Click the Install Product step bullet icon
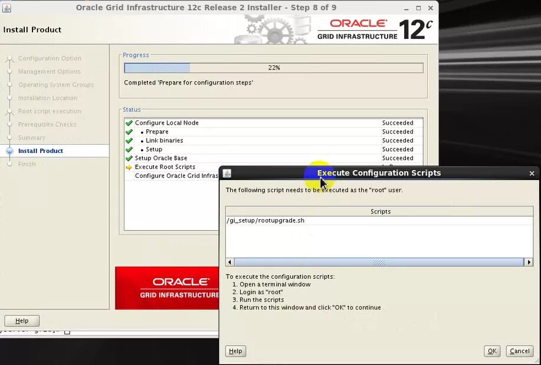The image size is (541, 365). [x=9, y=151]
